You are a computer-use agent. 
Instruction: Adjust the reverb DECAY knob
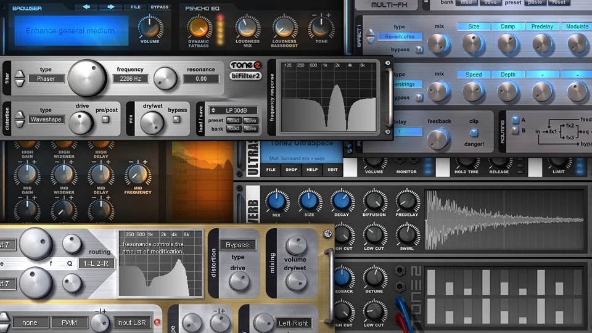(342, 201)
